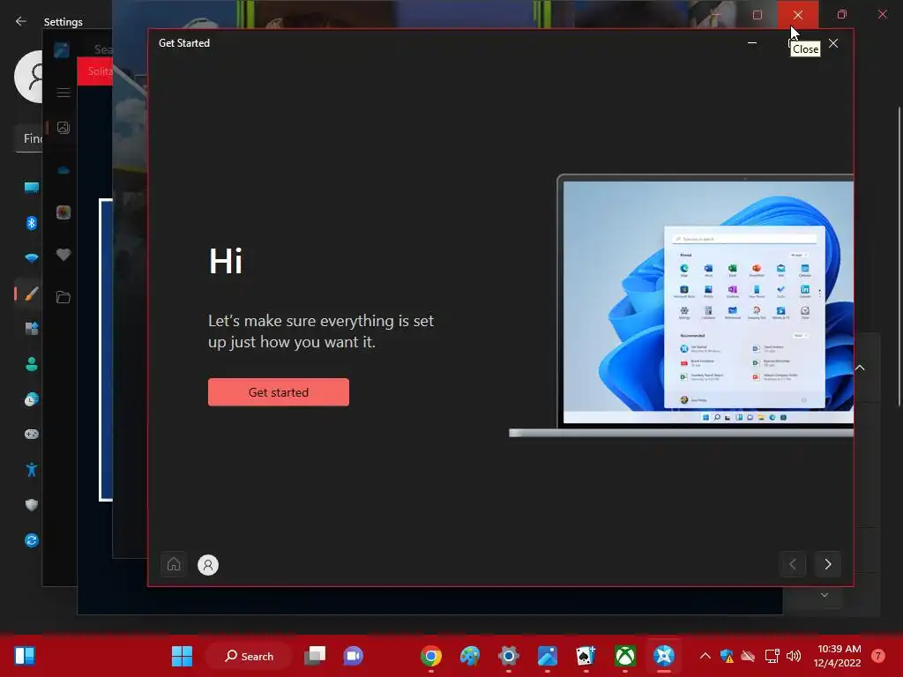
Task: Open Folders icon in Photos sidebar
Action: point(63,297)
